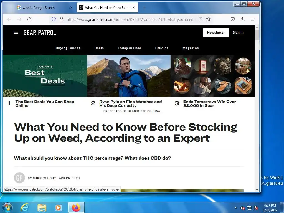
Task: Click the browser Back arrow
Action: click(9, 19)
